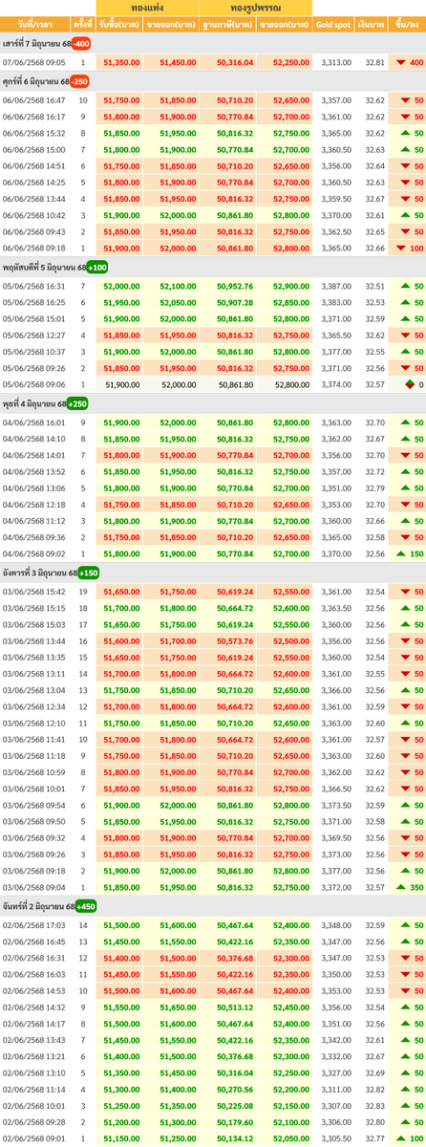The image size is (426, 1147).
Task: Click the up arrow in 02/06/2568 17:03 row
Action: [406, 925]
